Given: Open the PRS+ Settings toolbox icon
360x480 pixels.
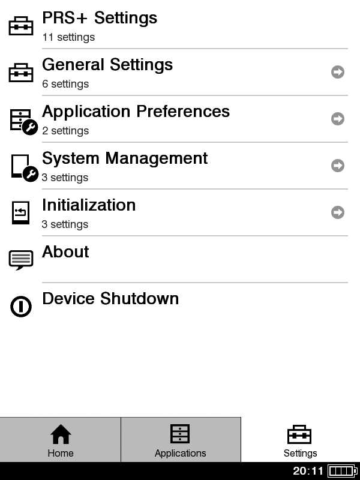Looking at the screenshot, I should tap(21, 26).
